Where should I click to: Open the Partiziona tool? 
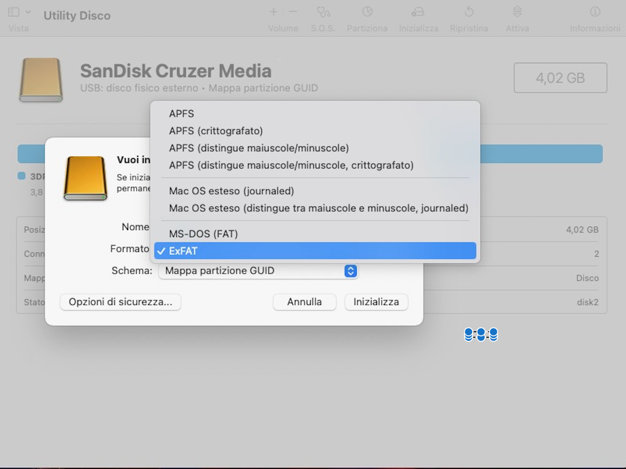367,18
